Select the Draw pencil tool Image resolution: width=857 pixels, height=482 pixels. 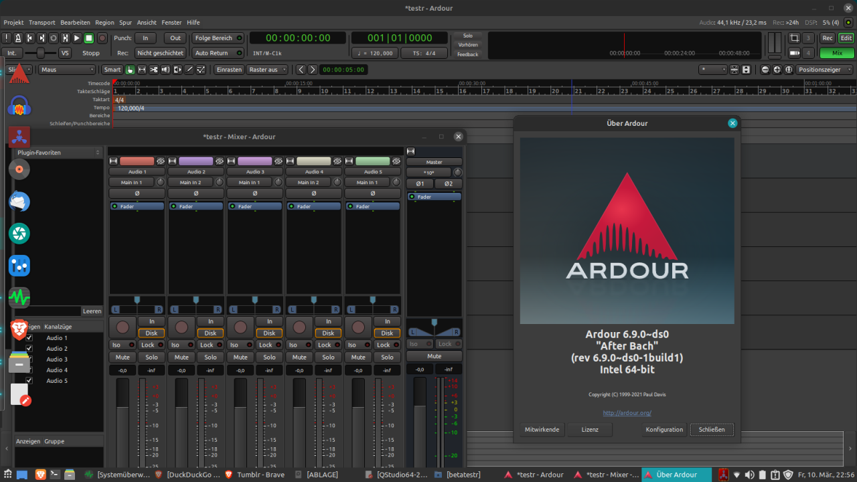(x=189, y=70)
